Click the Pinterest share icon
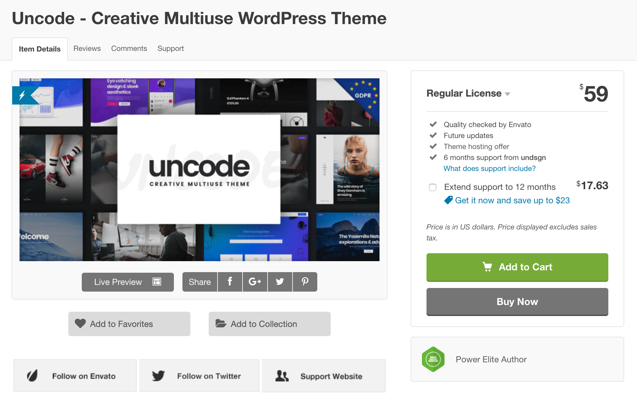 (x=304, y=281)
